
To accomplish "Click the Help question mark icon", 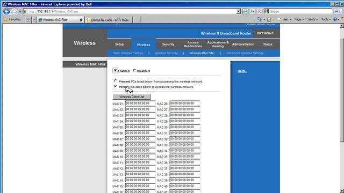I will tap(335, 19).
